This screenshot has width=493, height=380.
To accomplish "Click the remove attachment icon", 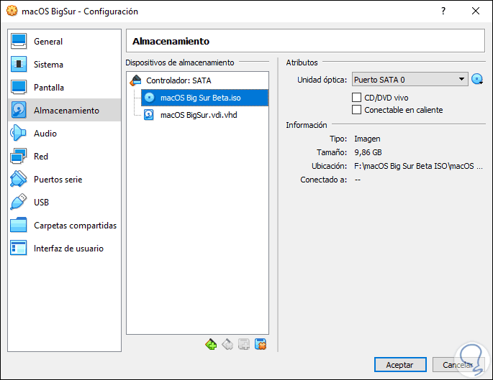I will tap(261, 345).
